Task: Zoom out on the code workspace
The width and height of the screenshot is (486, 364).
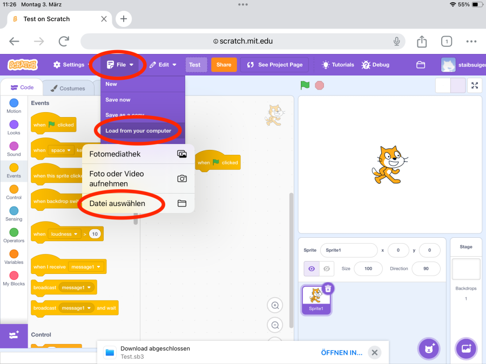Action: coord(275,325)
